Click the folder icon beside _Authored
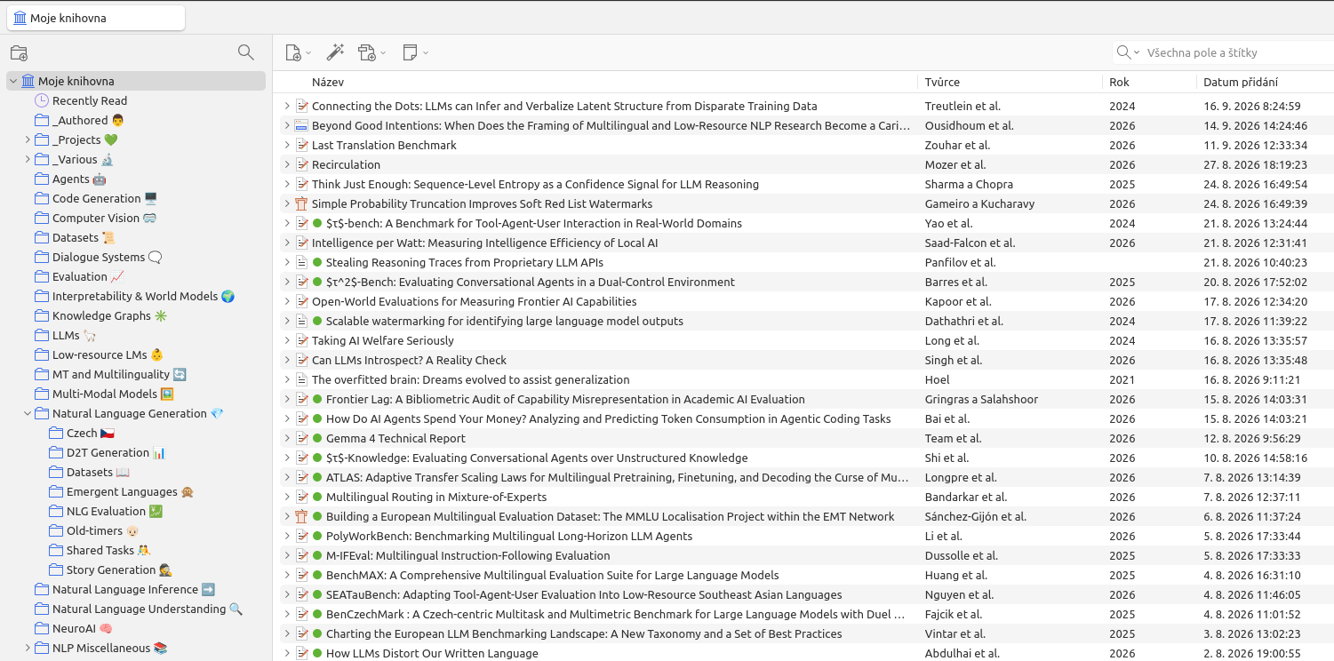The height and width of the screenshot is (661, 1334). (42, 120)
